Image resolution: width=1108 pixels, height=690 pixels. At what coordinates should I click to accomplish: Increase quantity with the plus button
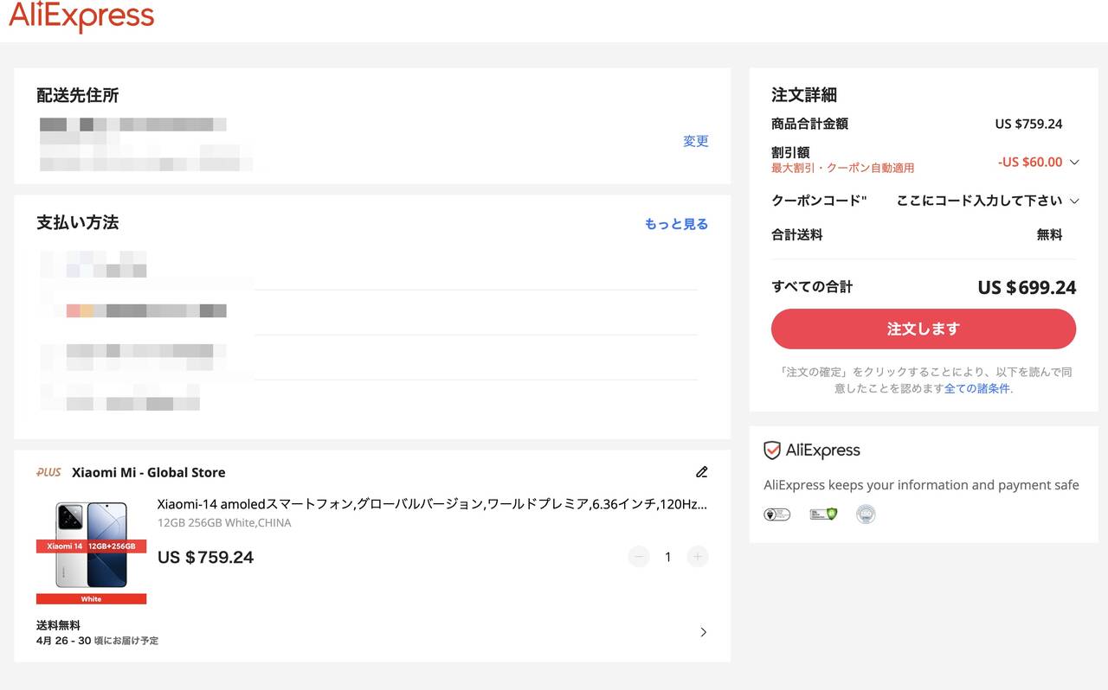698,557
